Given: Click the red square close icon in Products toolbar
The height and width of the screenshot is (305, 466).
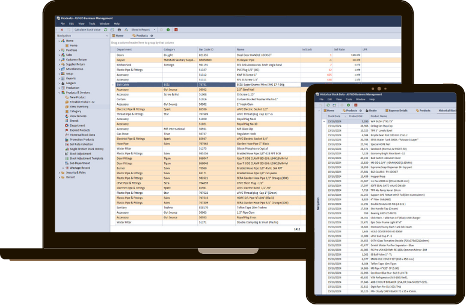Looking at the screenshot, I should (176, 29).
